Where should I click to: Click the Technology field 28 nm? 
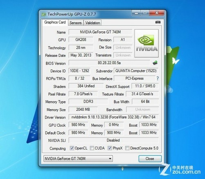point(81,47)
